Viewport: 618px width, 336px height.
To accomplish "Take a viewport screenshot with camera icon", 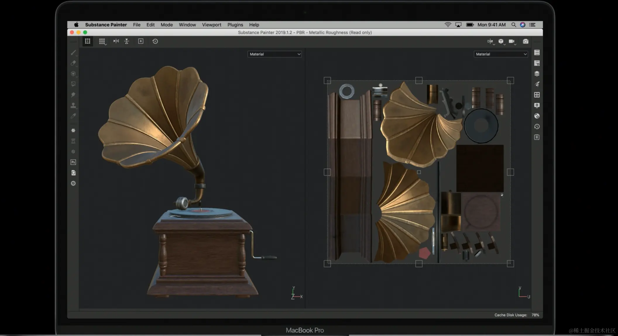I will point(526,41).
